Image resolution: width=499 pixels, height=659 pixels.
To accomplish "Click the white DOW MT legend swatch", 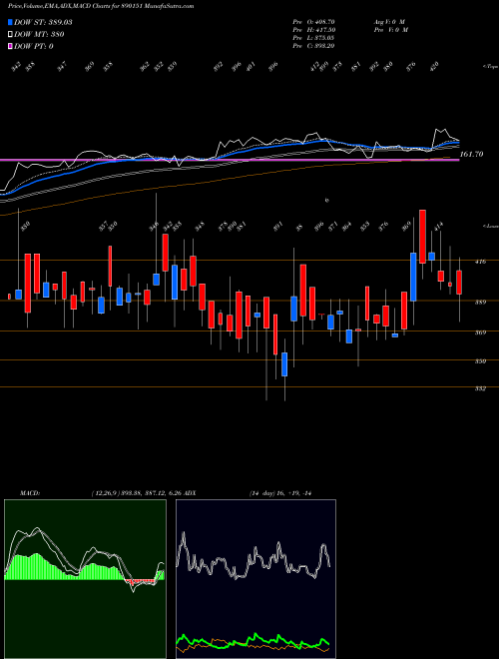I will [10, 34].
